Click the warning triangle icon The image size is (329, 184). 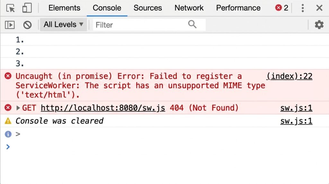coord(8,121)
